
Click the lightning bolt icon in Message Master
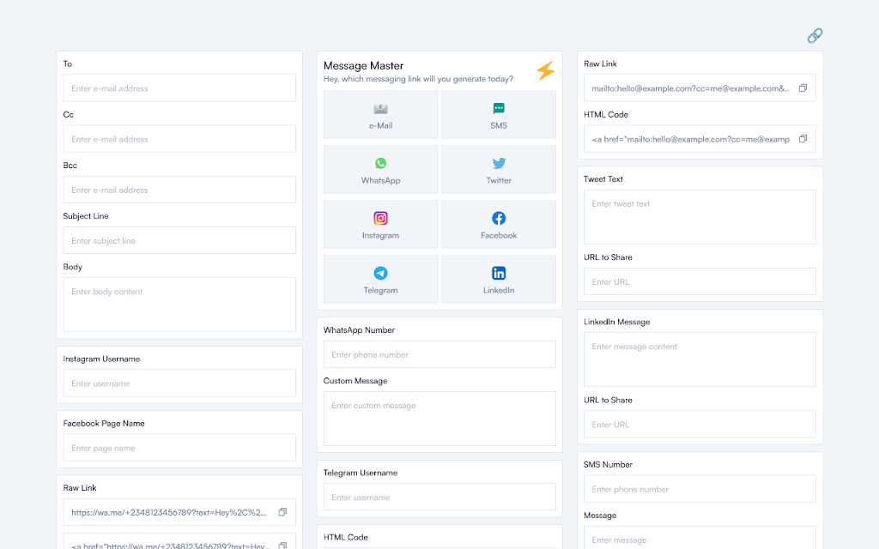click(545, 70)
